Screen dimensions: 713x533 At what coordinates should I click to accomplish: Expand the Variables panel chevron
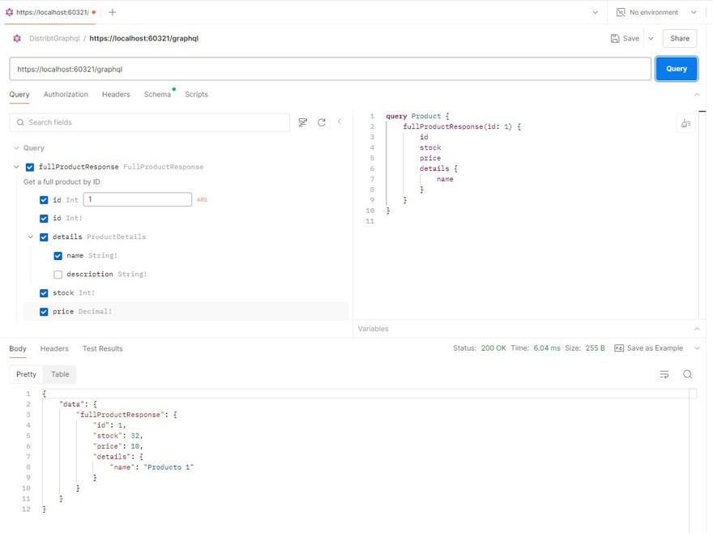click(x=697, y=329)
